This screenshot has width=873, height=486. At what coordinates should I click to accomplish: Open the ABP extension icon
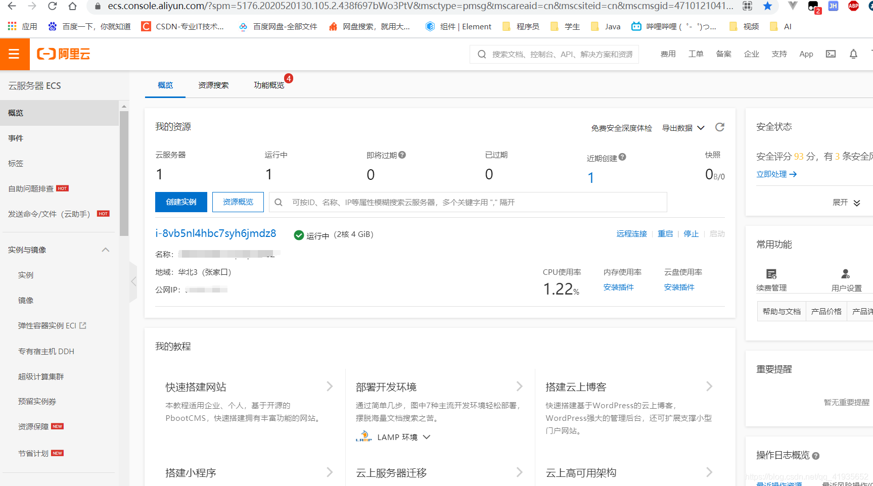coord(853,6)
